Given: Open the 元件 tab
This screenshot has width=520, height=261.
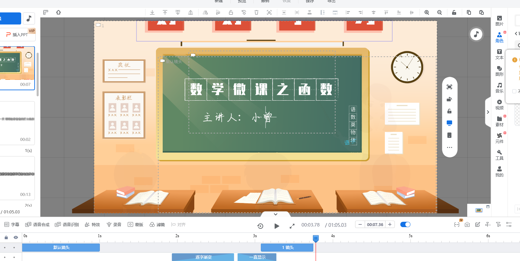Looking at the screenshot, I should pyautogui.click(x=499, y=138).
